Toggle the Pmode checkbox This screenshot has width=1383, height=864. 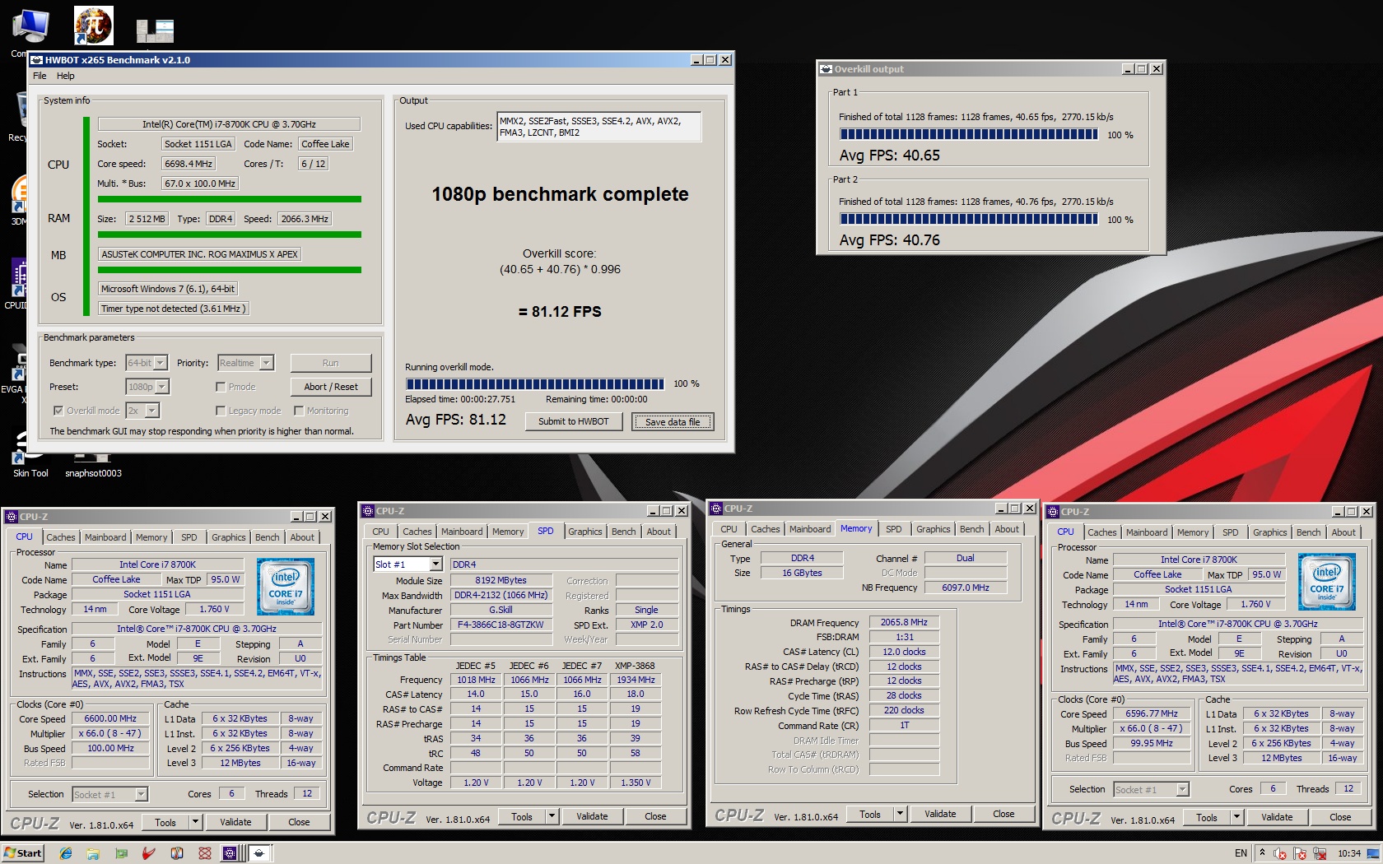coord(221,387)
